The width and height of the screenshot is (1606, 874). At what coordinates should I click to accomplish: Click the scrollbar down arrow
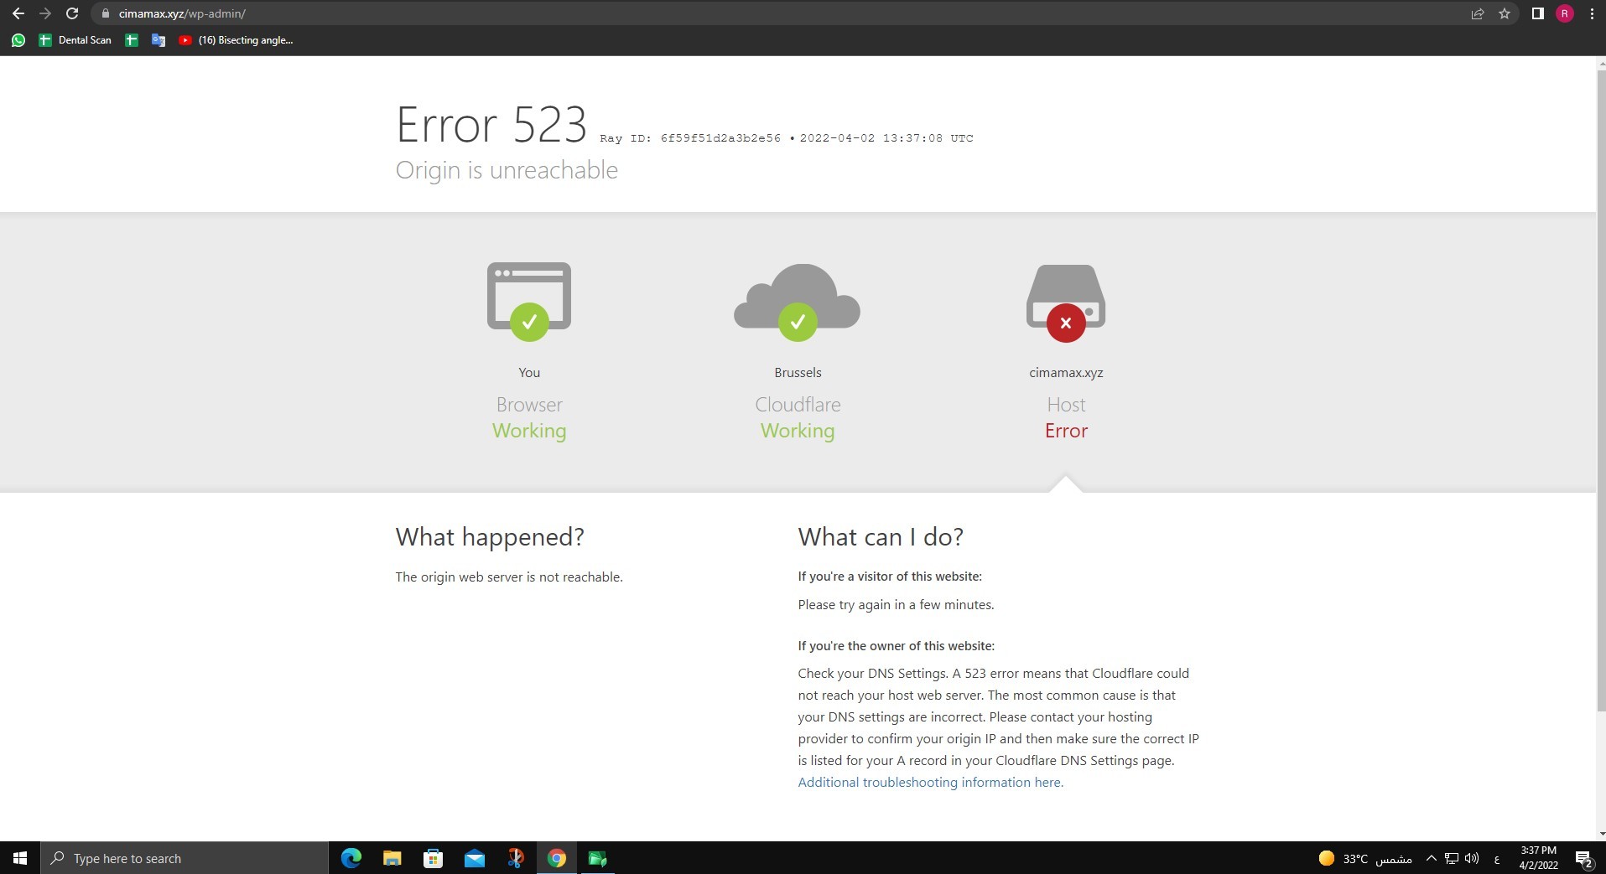[x=1601, y=834]
